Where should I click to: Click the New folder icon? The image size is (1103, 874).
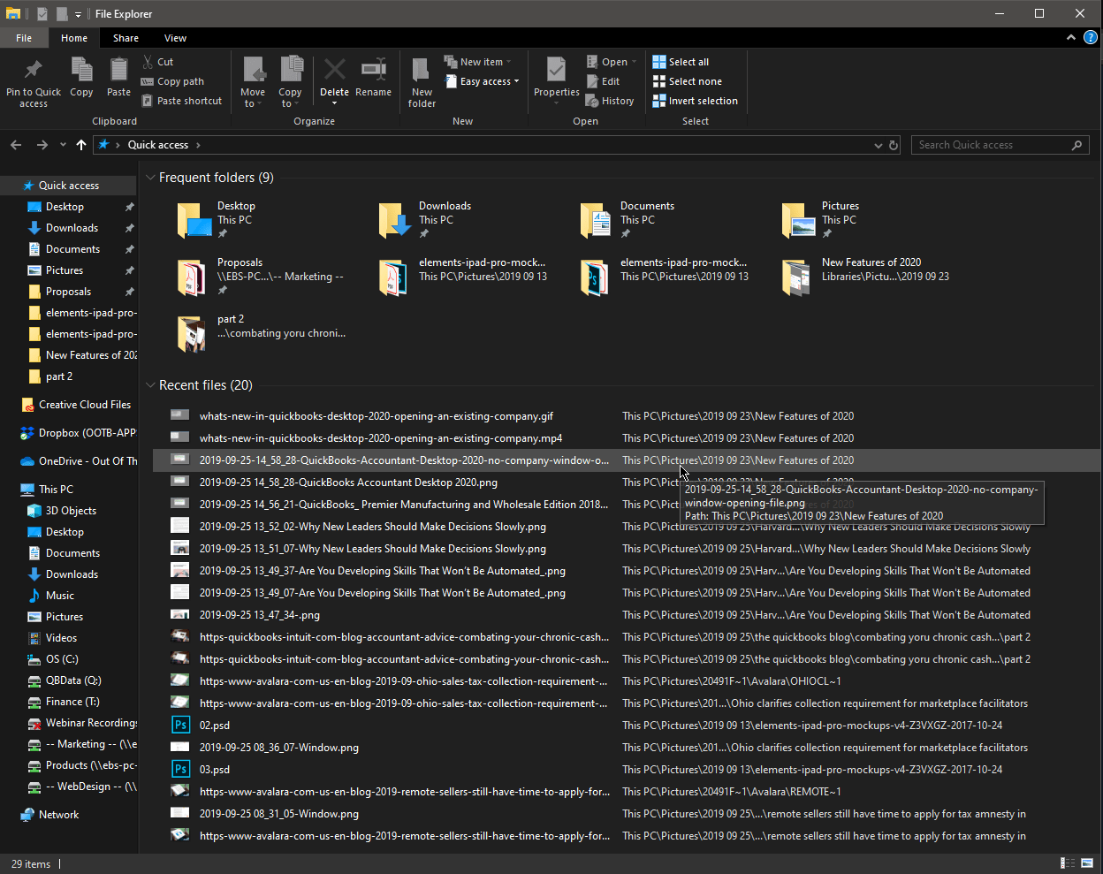[x=422, y=70]
